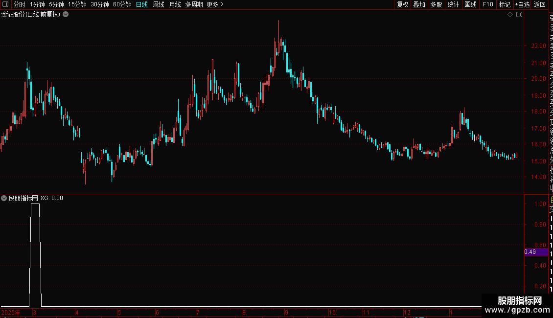Click the 0.49 value label on indicator axis

pos(536,252)
